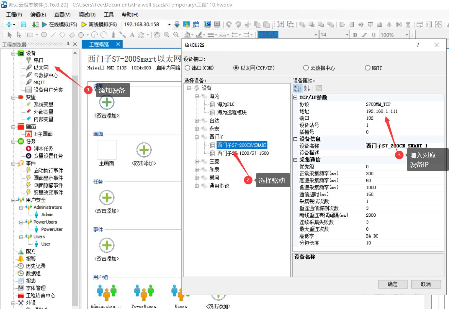Click the green plus under 任务
Screen dimensions: 449x309
click(x=107, y=198)
